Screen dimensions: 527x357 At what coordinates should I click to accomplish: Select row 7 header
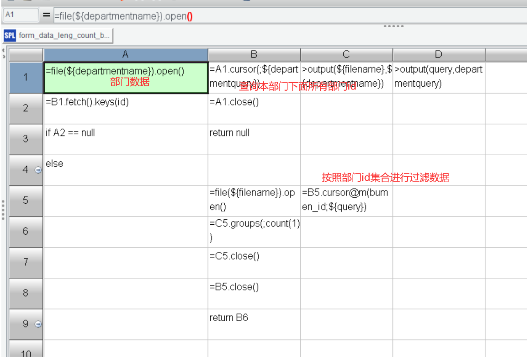[26, 263]
